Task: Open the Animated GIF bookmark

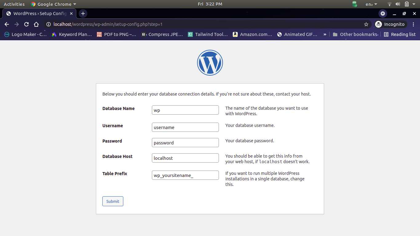Action: [297, 34]
